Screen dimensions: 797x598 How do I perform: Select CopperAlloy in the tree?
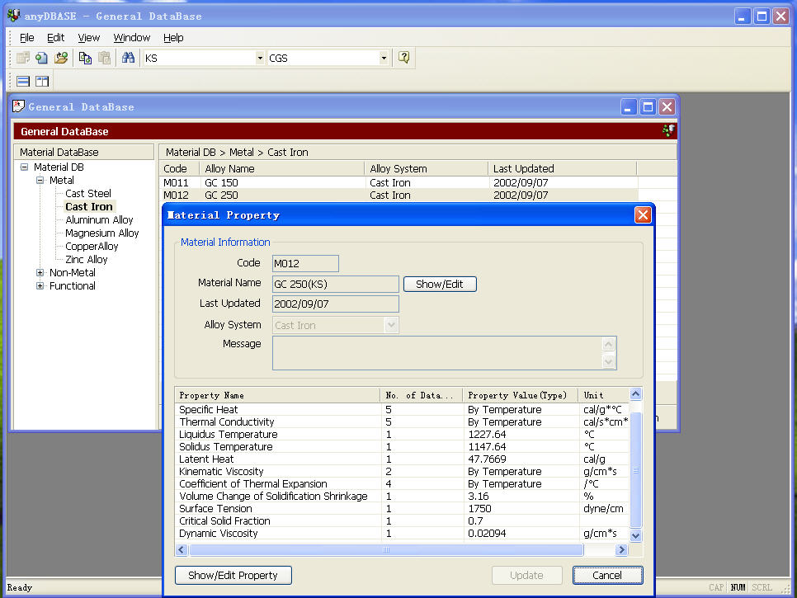point(92,247)
